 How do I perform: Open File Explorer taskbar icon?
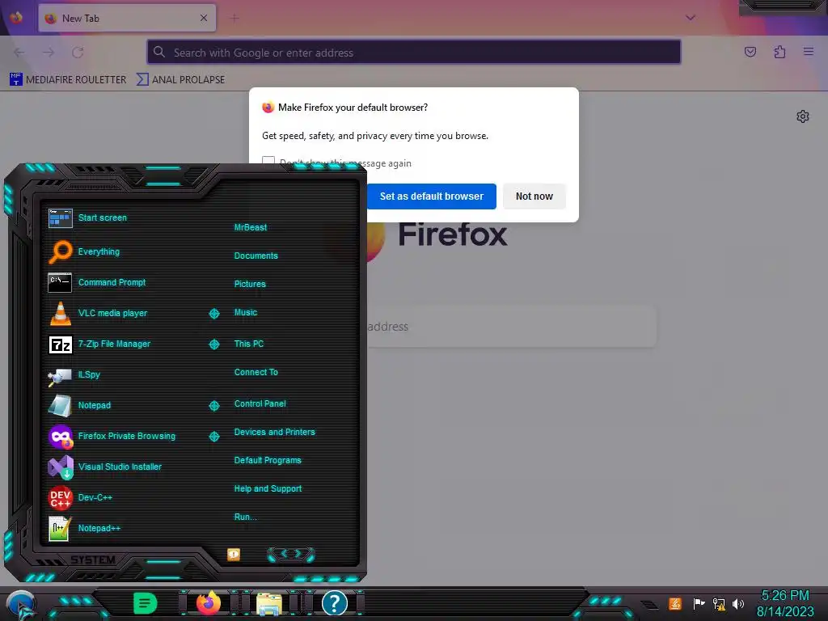pos(268,604)
